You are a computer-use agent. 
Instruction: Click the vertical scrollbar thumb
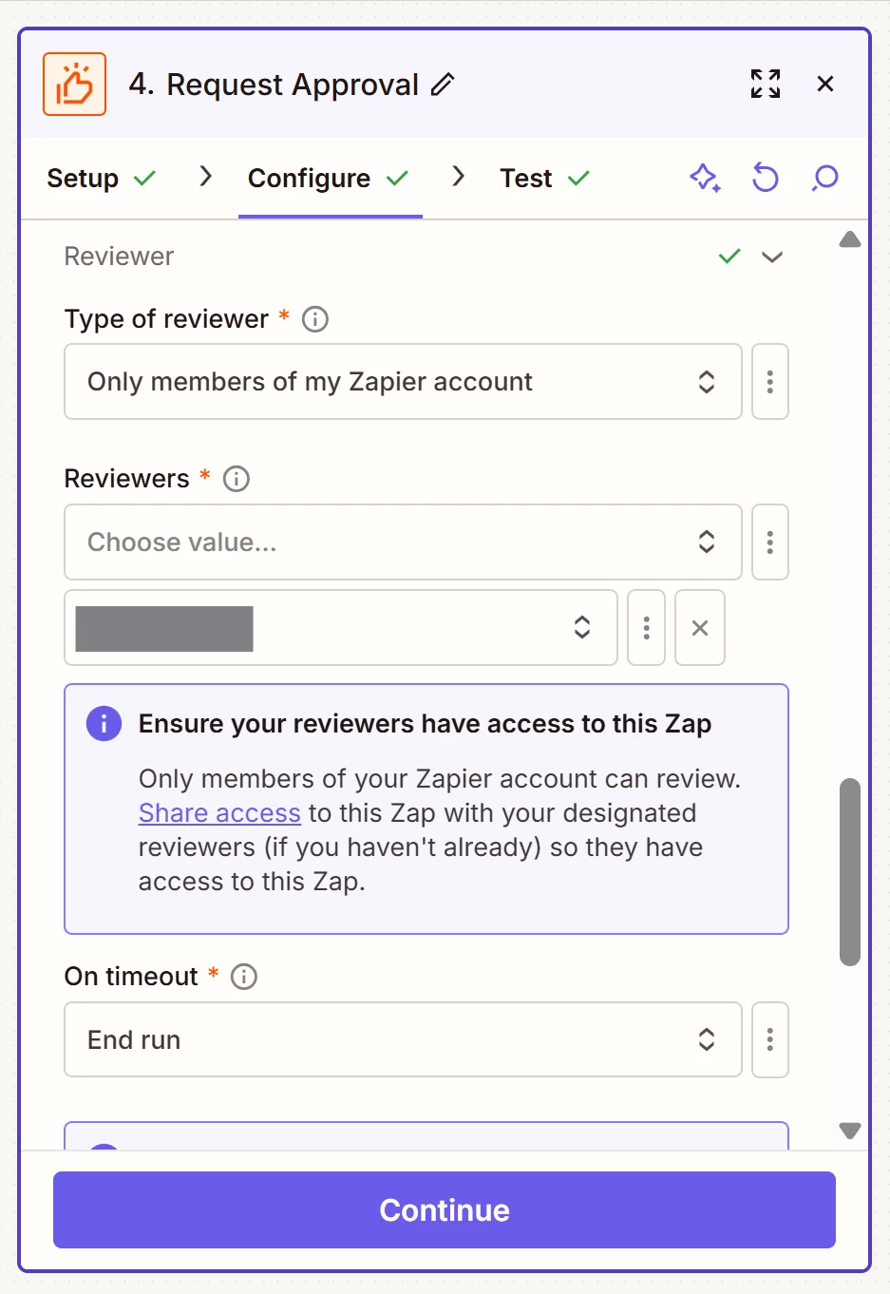(x=850, y=872)
